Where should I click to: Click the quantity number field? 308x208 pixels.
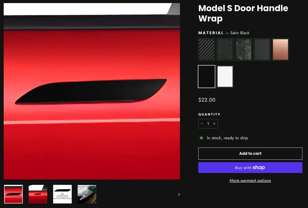coord(208,124)
